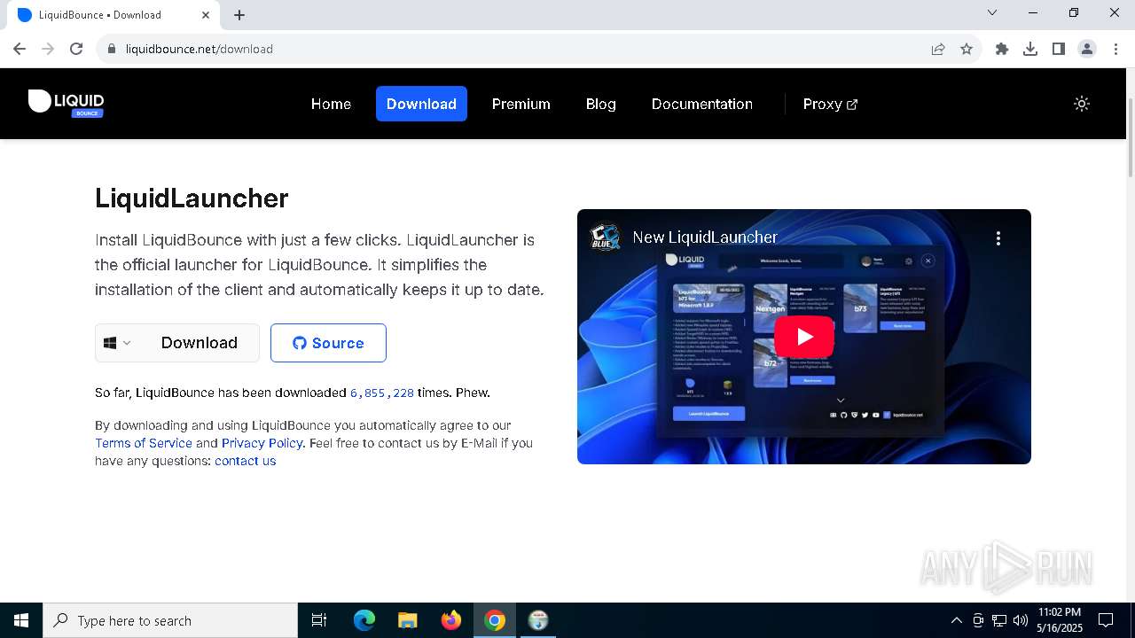
Task: Go to the Blog nav item
Action: [600, 104]
